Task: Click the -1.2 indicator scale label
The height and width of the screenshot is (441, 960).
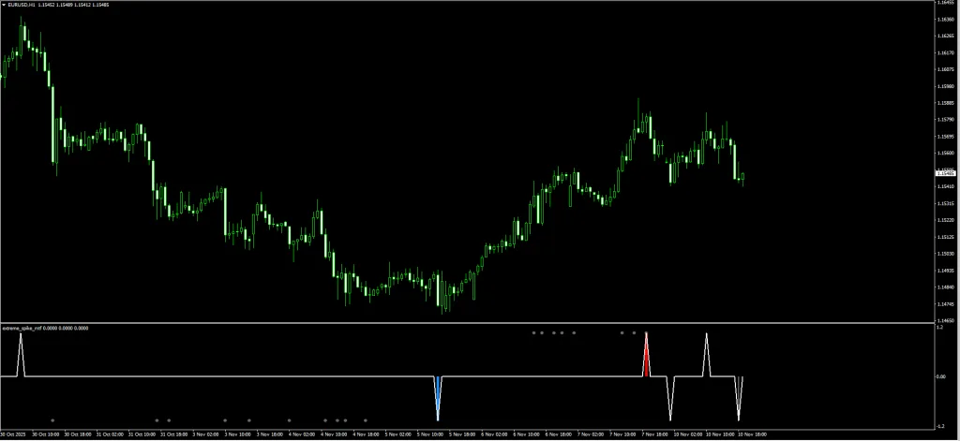Action: pyautogui.click(x=940, y=426)
